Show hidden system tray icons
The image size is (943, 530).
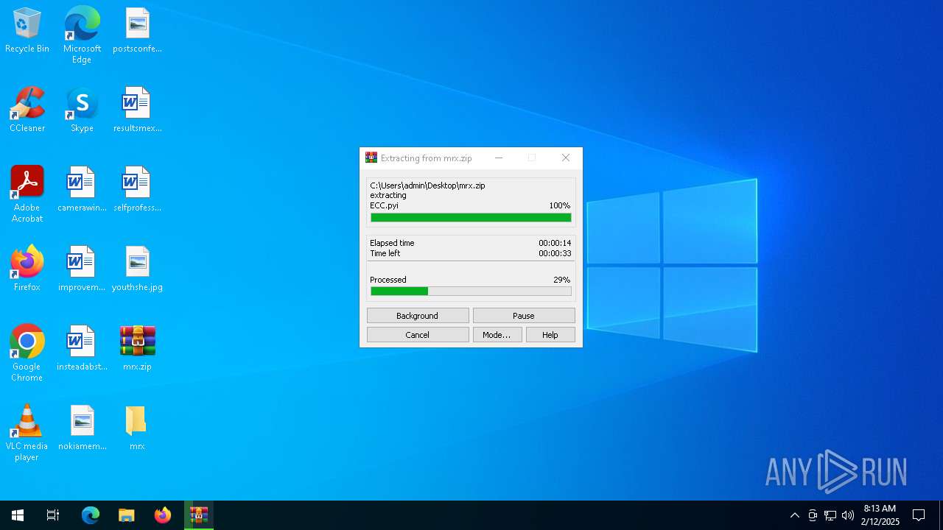click(794, 515)
